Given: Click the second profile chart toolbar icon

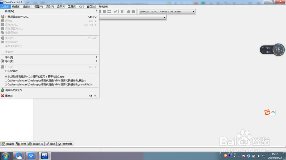Looking at the screenshot, I should click(133, 11).
